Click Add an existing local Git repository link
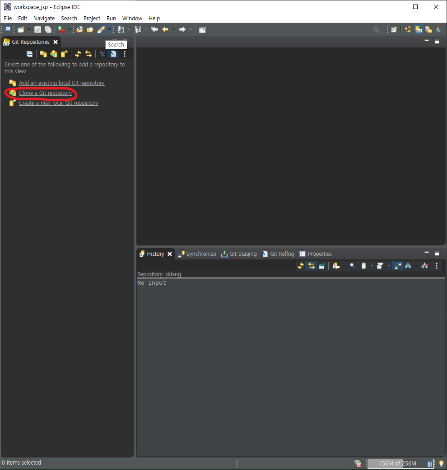447x470 pixels. click(x=62, y=83)
